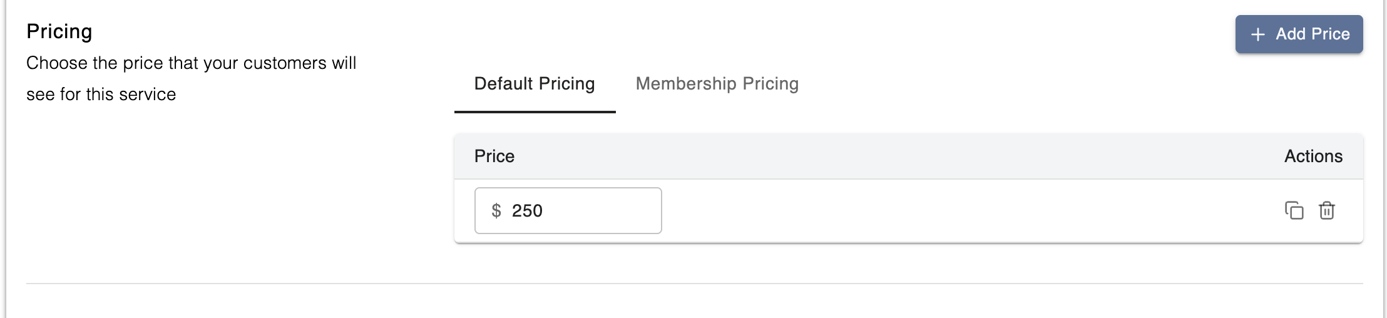Click the Add Price button
1387x318 pixels.
[1298, 34]
